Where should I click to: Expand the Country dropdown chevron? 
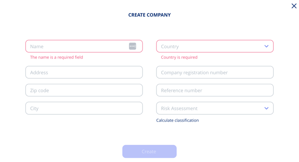[266, 46]
